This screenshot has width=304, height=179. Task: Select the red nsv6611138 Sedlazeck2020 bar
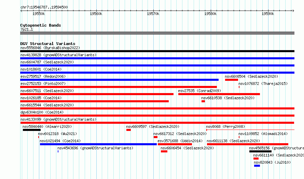248,144
